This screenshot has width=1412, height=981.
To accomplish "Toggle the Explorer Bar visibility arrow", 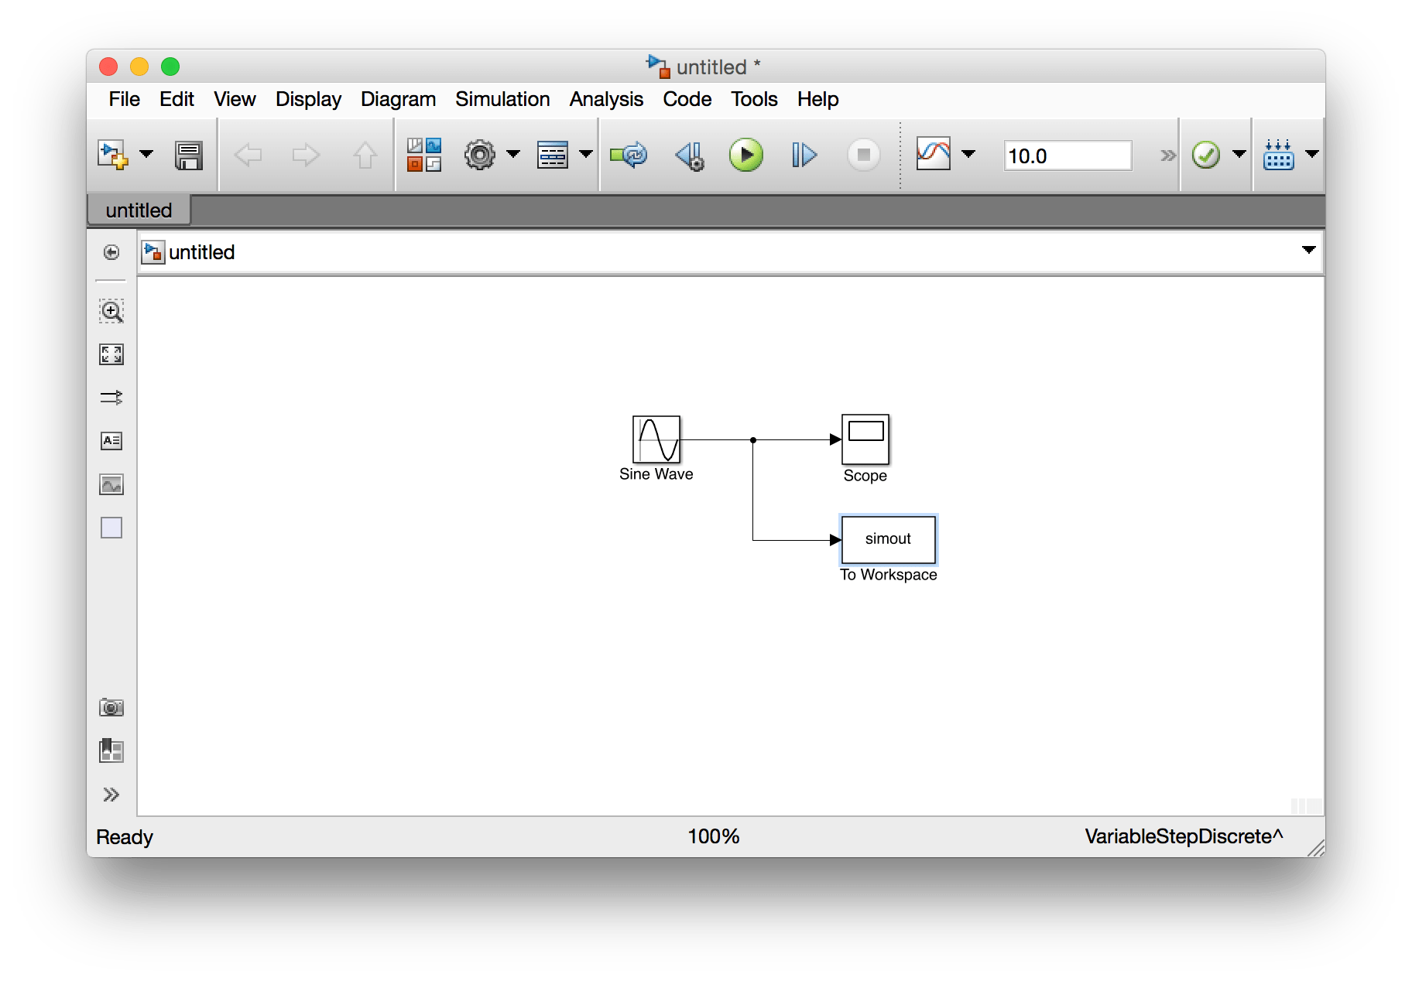I will tap(111, 253).
